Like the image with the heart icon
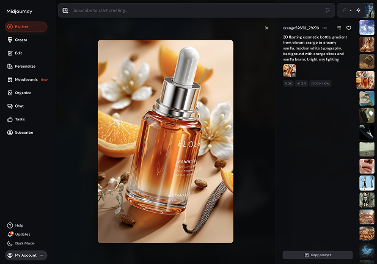 (349, 28)
